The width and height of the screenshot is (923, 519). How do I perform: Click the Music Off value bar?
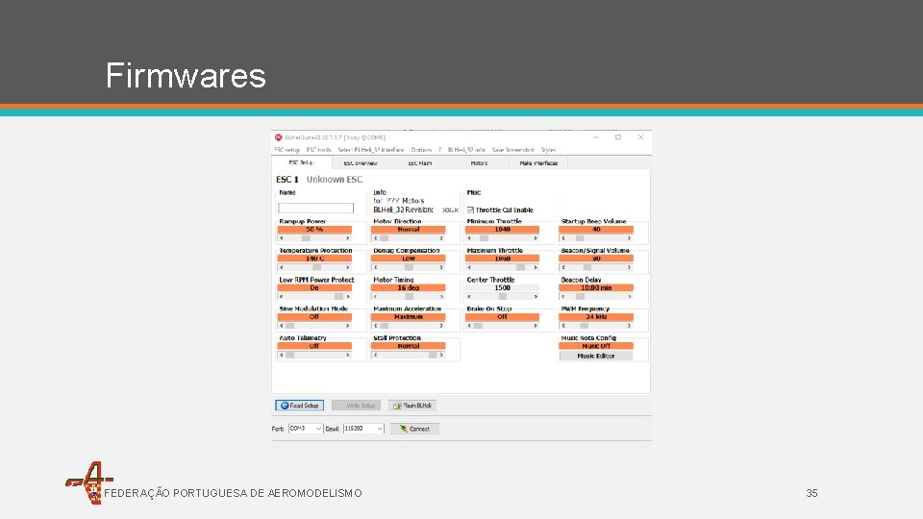point(596,346)
